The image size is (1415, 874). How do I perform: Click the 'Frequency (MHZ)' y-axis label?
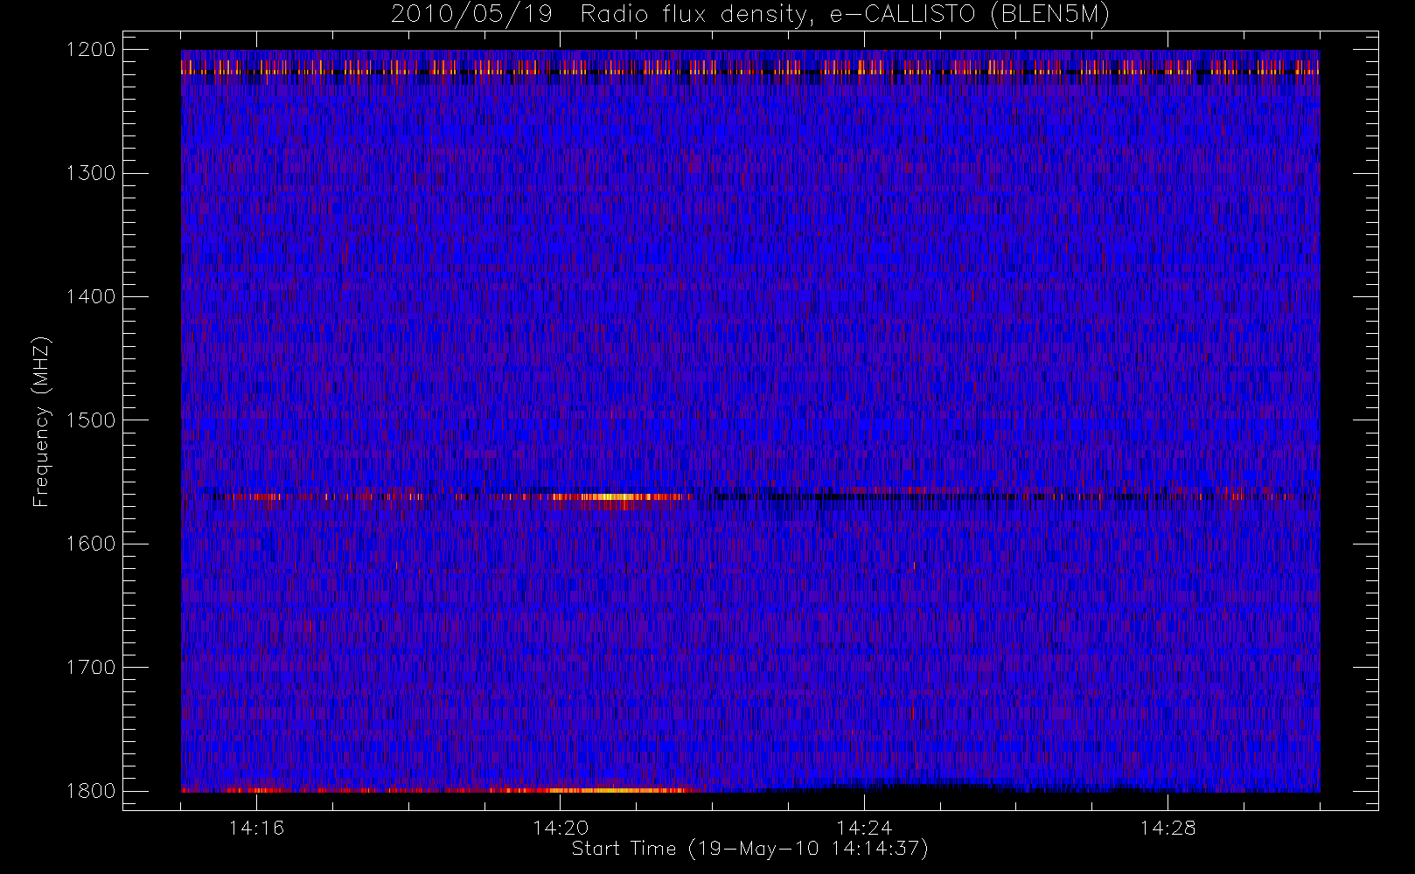click(x=41, y=421)
